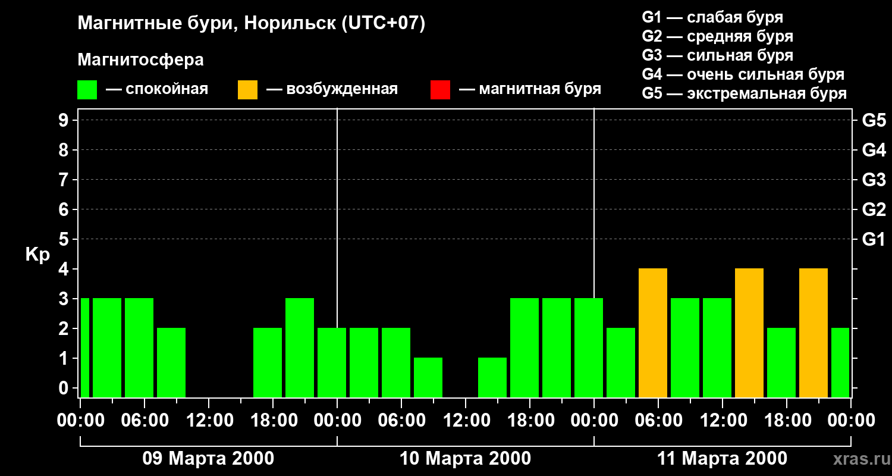Image resolution: width=892 pixels, height=476 pixels.
Task: Click legend line 'G5 — экстремальная буря'
Action: (745, 93)
